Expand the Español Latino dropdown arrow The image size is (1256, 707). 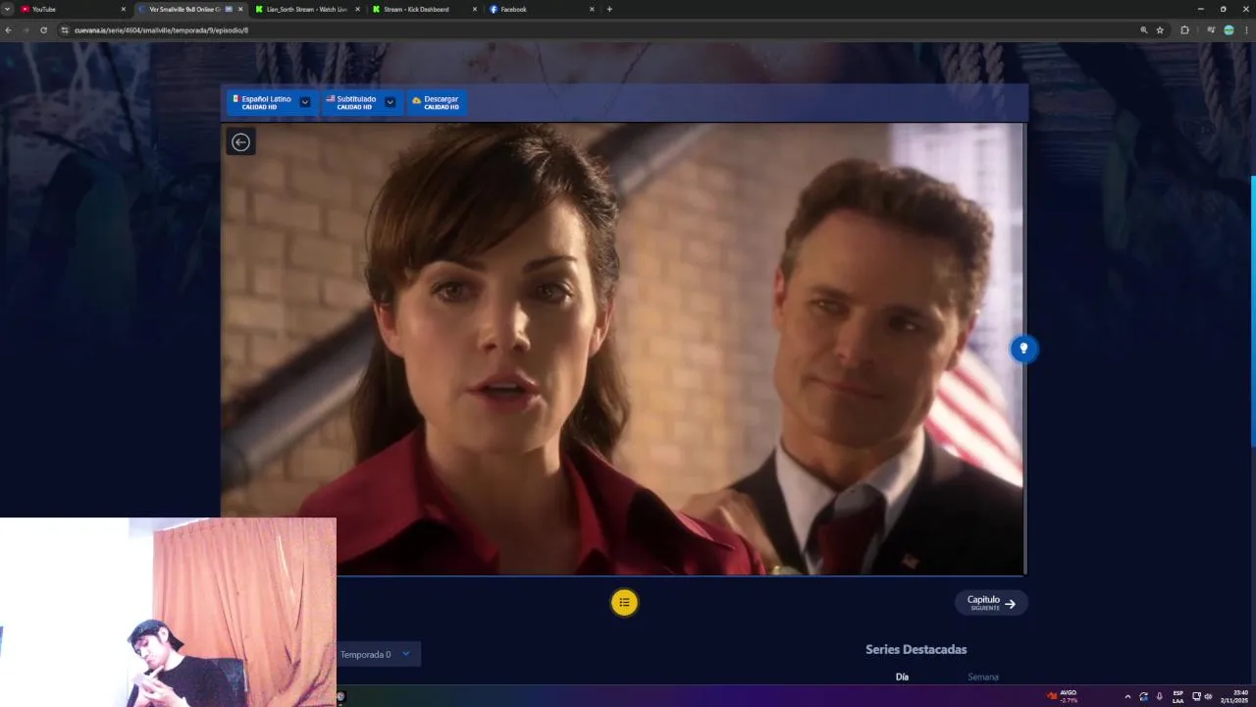(305, 102)
